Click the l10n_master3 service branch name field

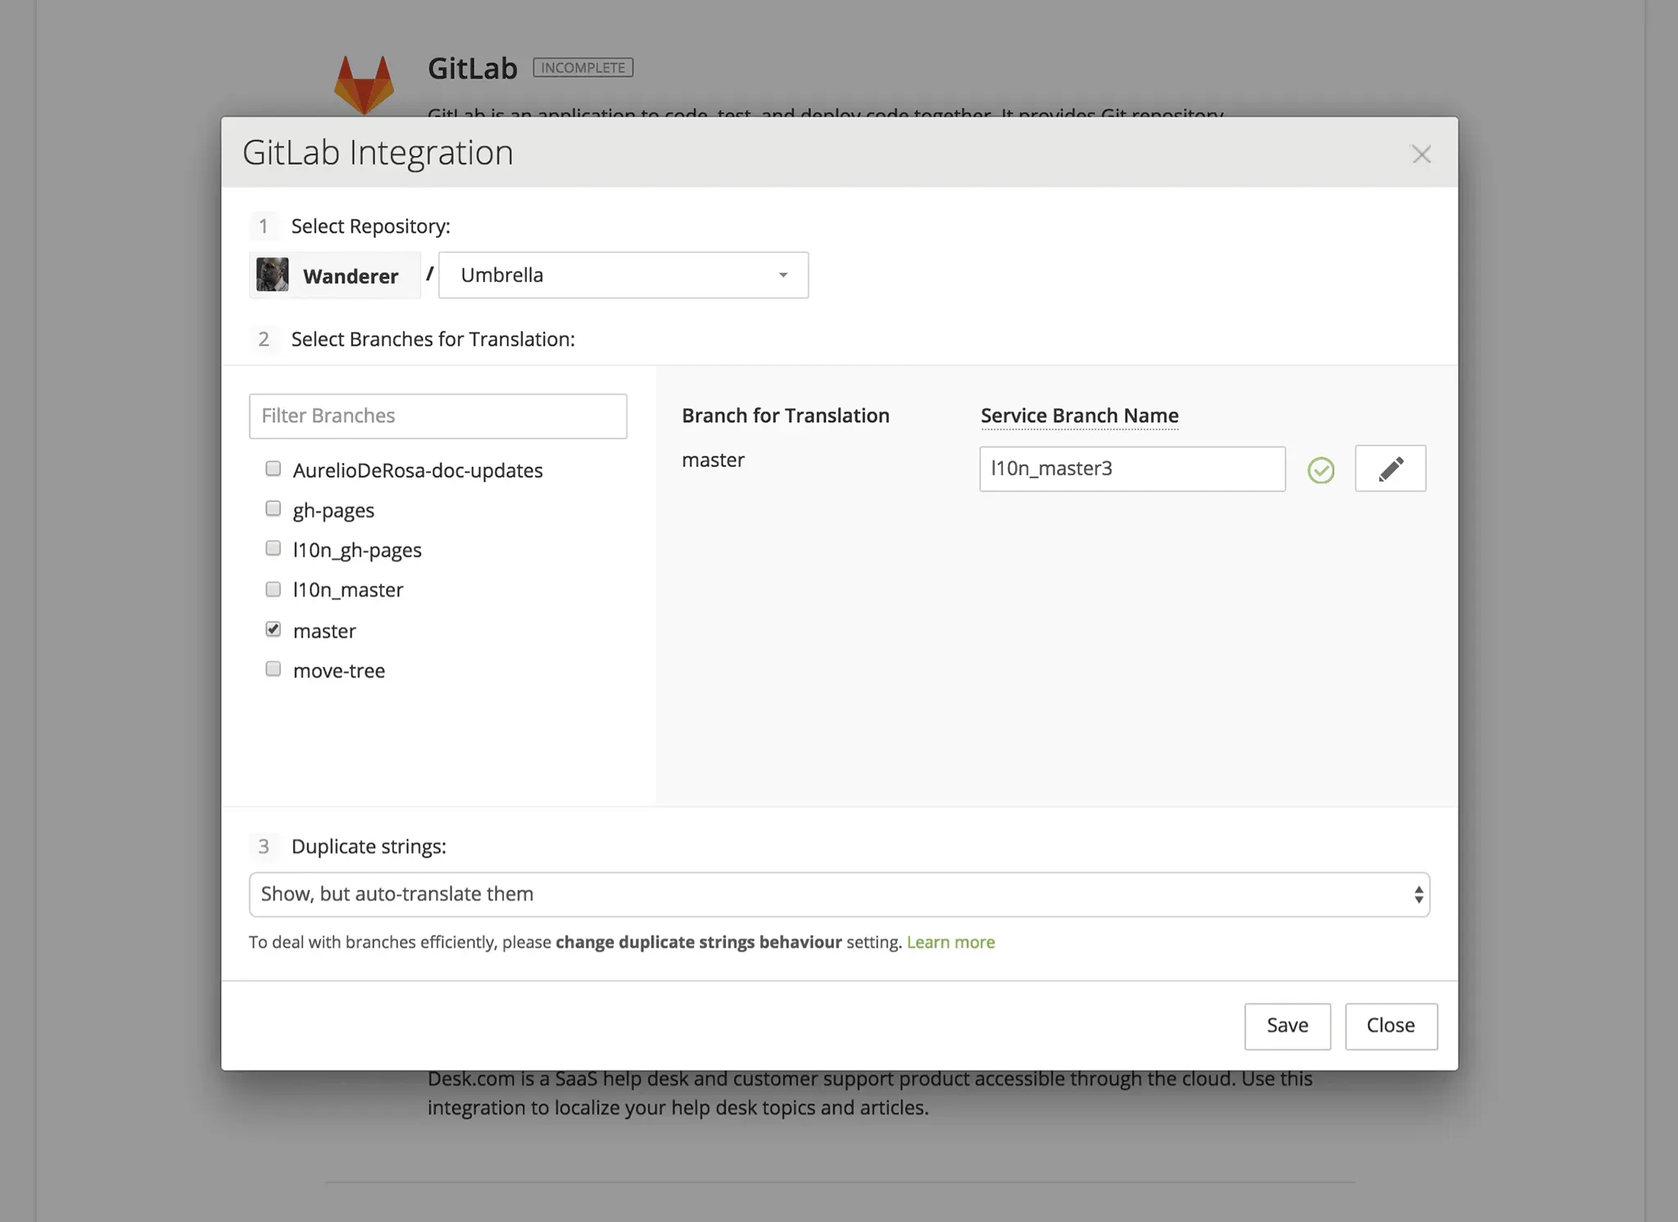click(x=1132, y=469)
